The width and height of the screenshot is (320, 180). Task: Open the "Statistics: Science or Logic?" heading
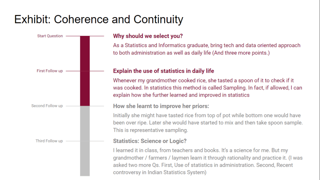click(x=150, y=141)
